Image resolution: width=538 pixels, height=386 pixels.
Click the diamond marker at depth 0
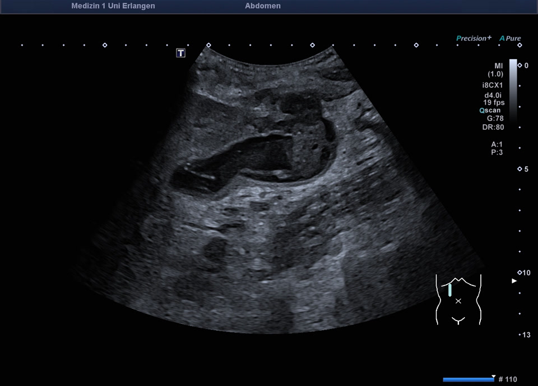(520, 65)
